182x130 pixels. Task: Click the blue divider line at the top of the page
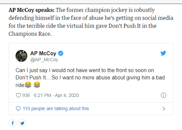click(91, 4)
